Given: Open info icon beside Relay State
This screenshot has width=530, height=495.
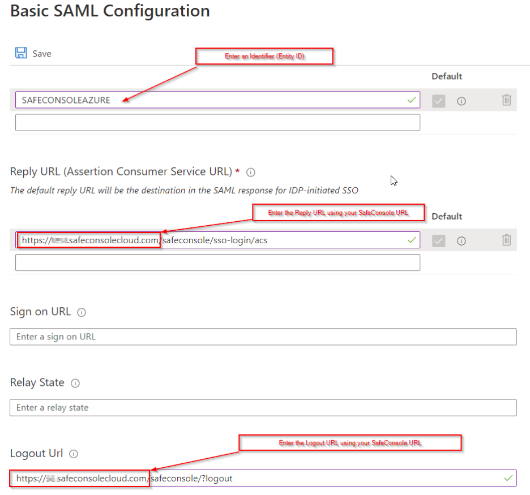Looking at the screenshot, I should (75, 383).
